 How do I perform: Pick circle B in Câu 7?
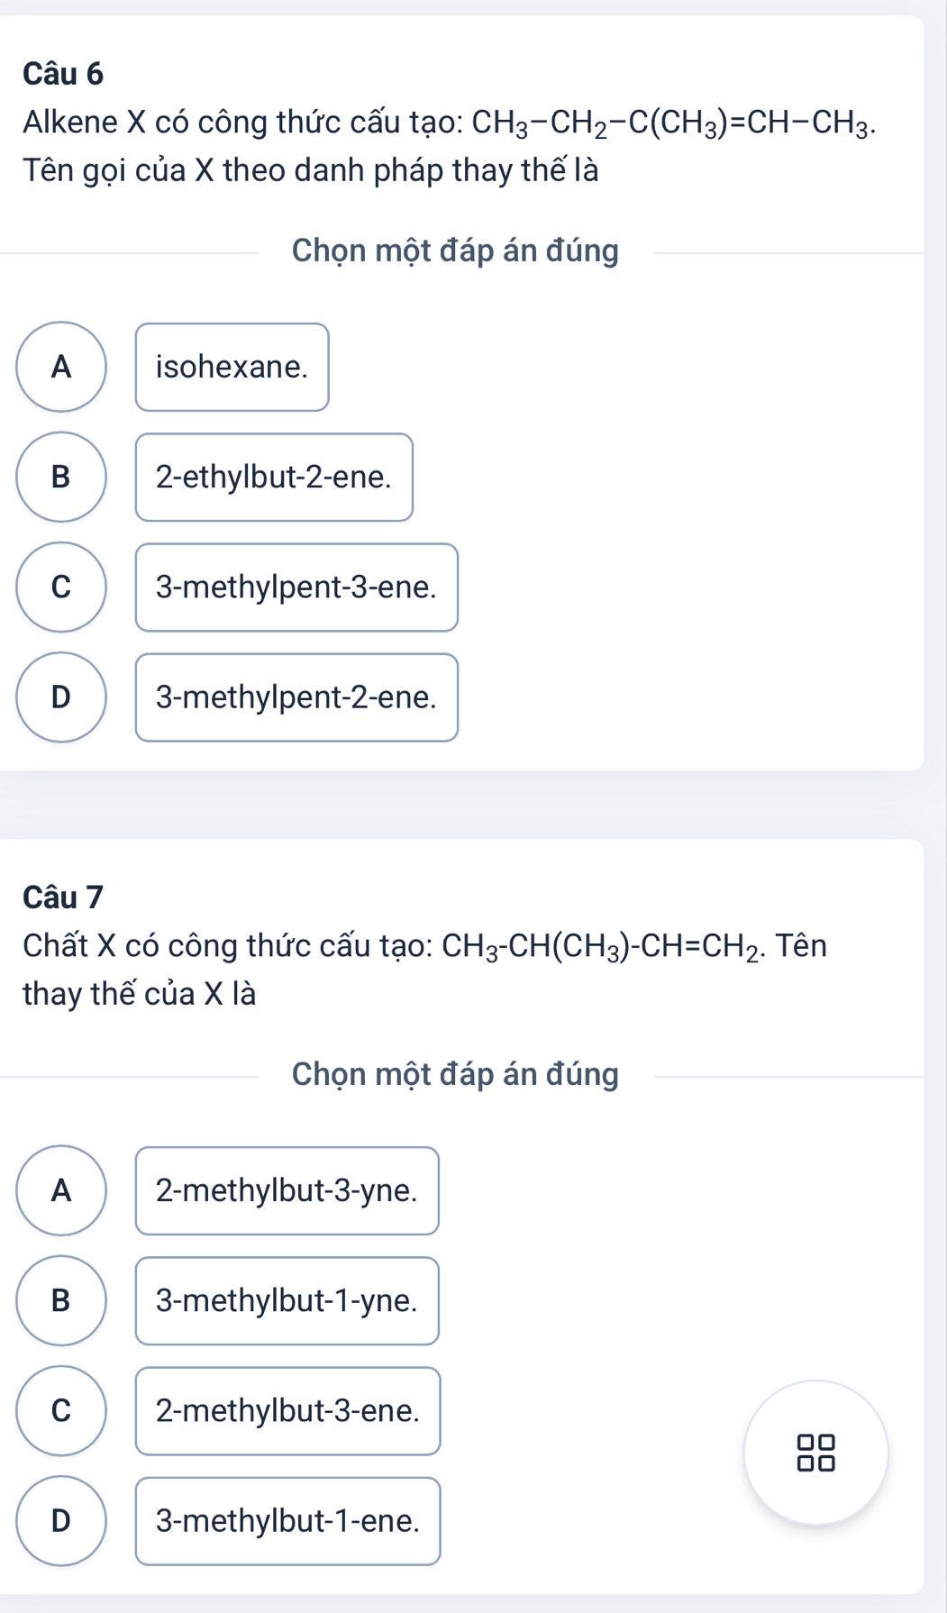coord(60,1300)
